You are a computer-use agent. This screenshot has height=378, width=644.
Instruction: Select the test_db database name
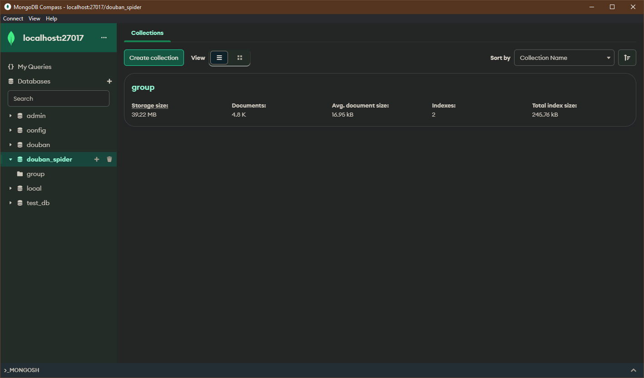pyautogui.click(x=38, y=203)
